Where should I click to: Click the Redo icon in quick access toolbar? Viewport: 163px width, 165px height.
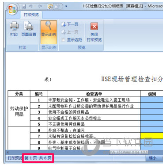click(40, 6)
